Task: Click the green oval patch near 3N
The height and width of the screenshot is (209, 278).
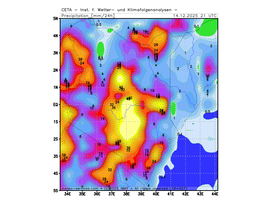Action: point(101,48)
